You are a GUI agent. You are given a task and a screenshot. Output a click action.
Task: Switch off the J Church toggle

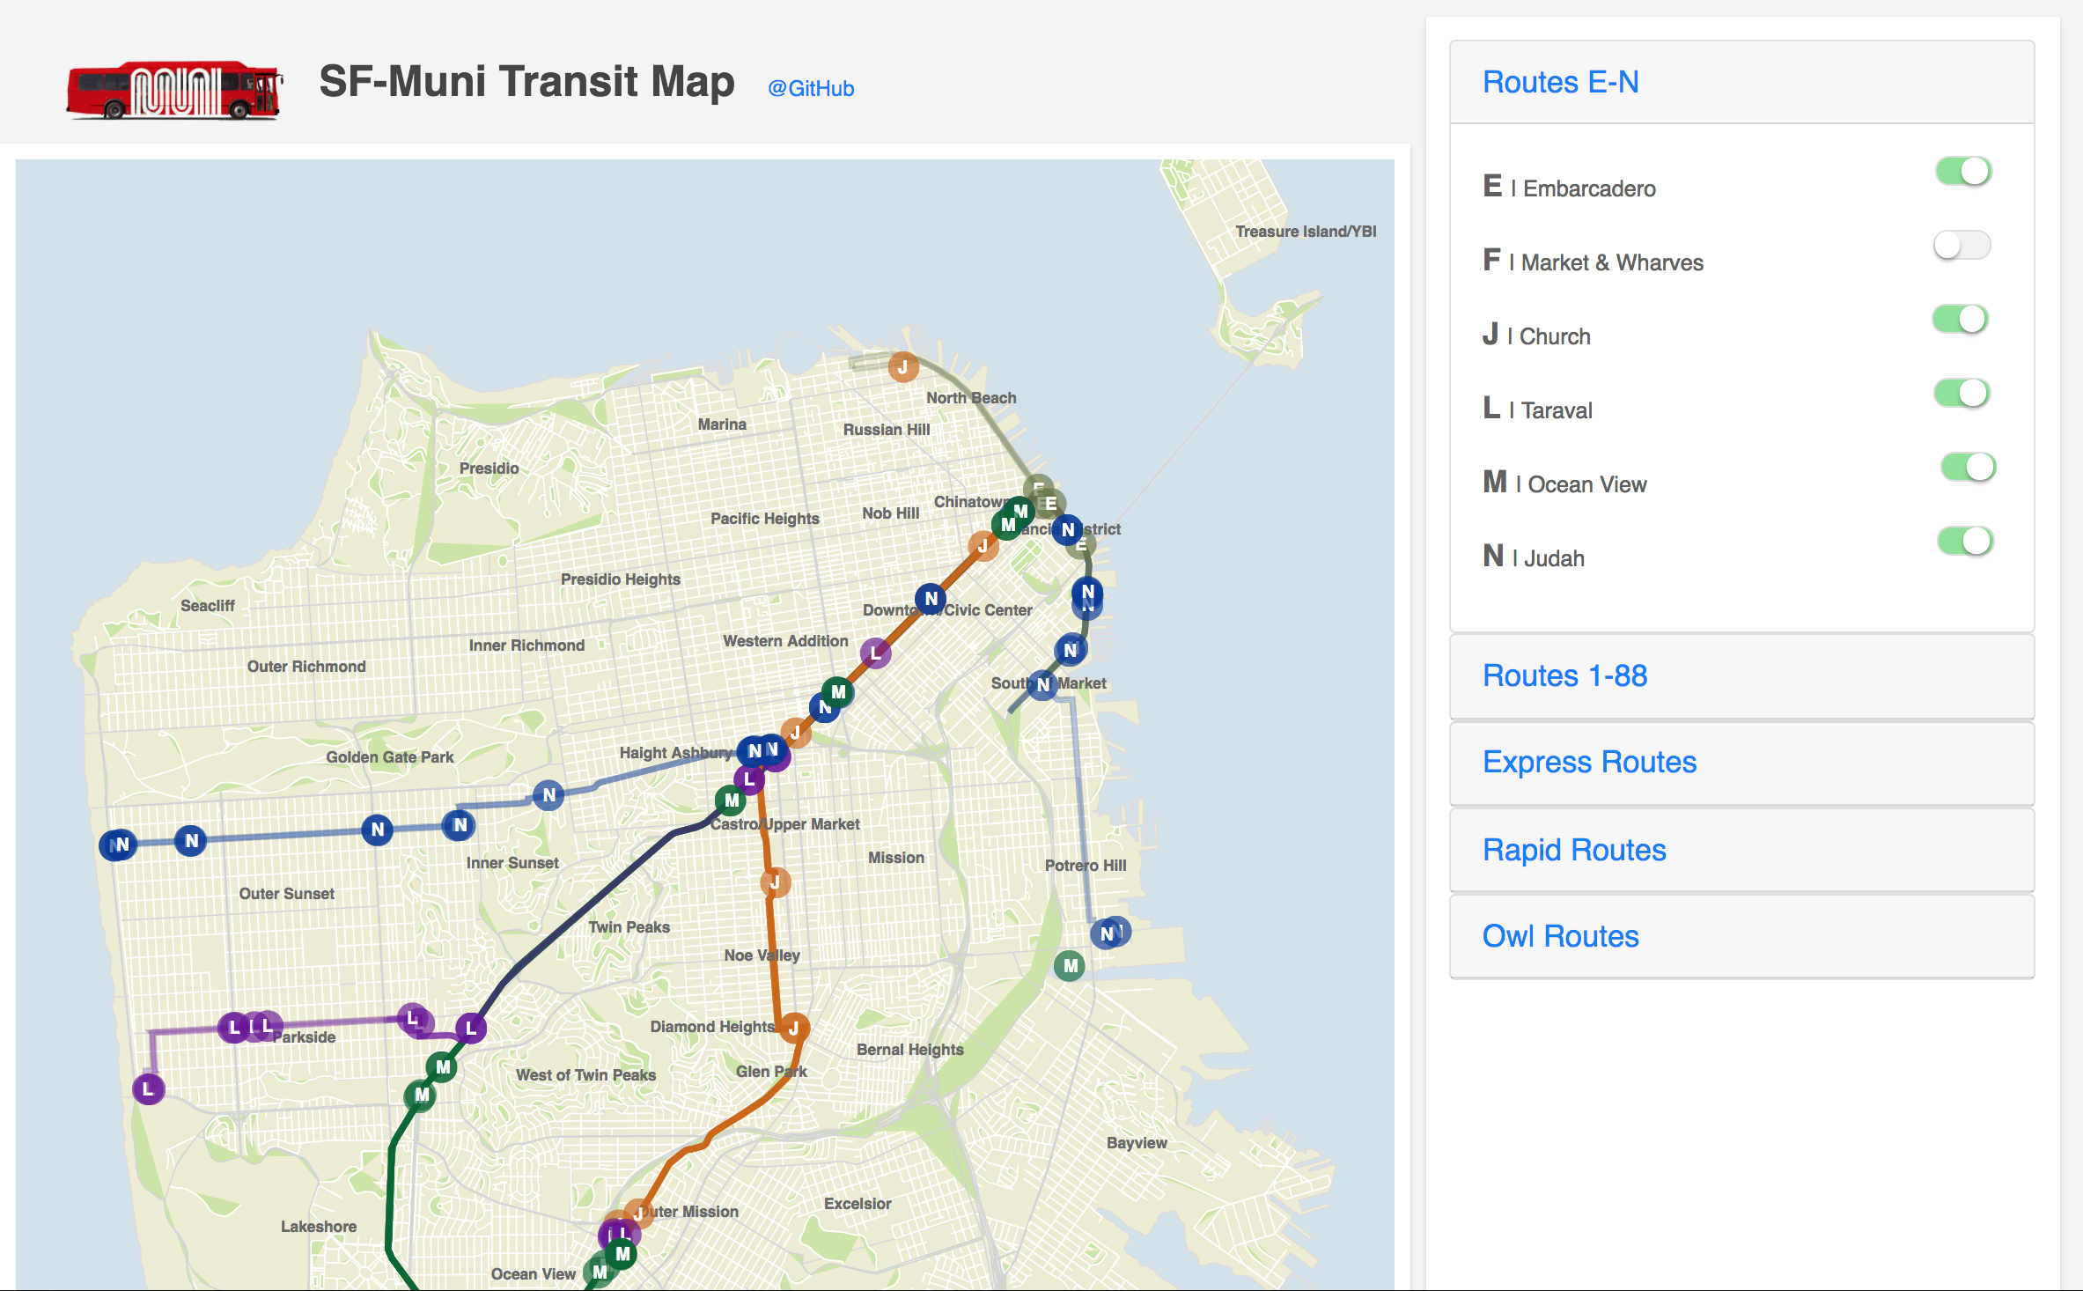pos(1960,319)
